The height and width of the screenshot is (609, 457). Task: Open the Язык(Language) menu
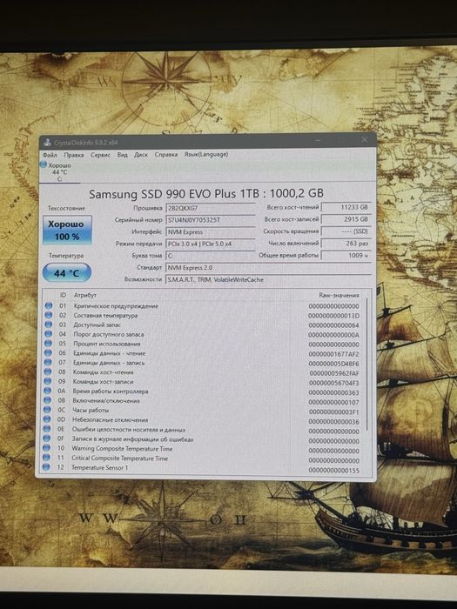(206, 154)
